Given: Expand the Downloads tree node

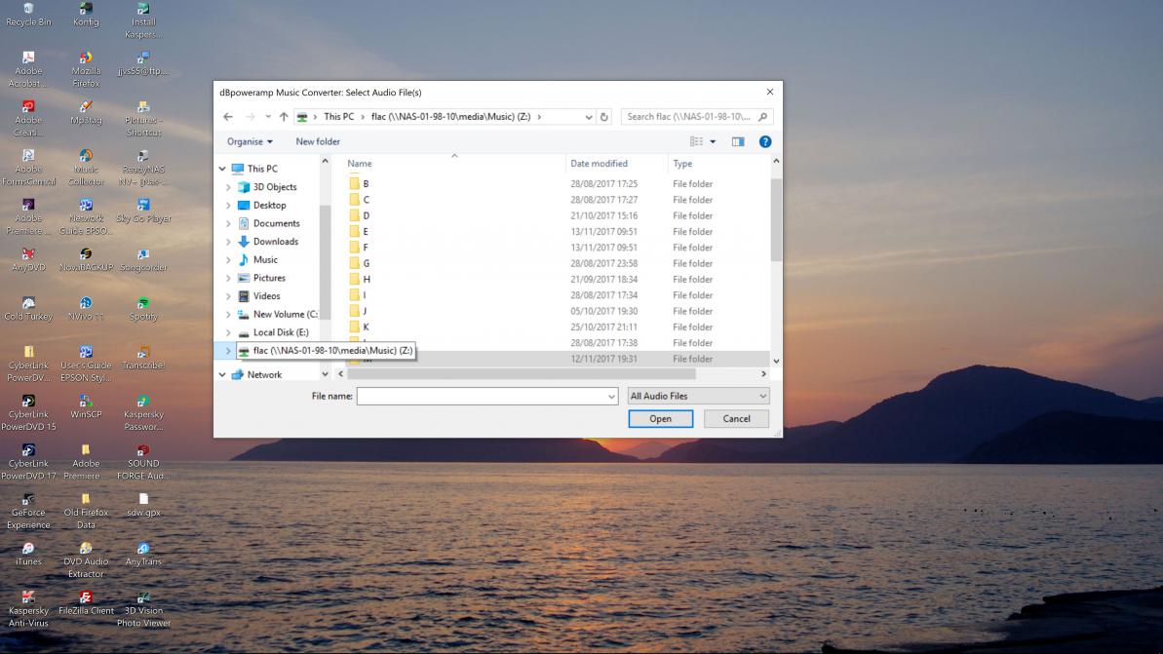Looking at the screenshot, I should (228, 242).
